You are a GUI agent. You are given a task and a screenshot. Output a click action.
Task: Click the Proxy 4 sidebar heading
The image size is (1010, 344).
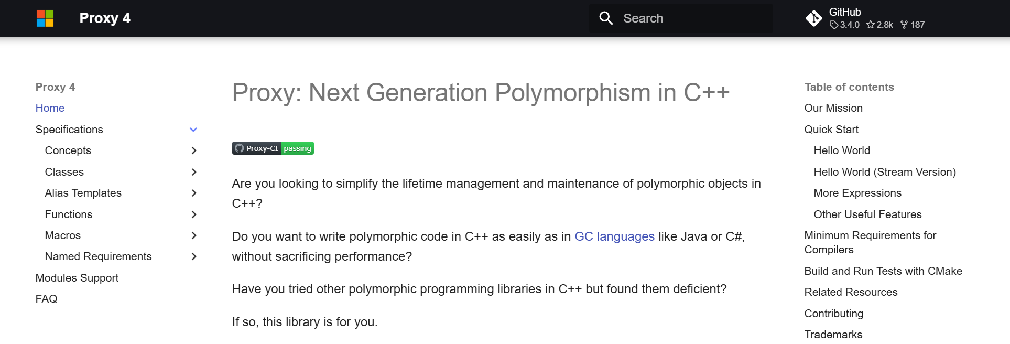tap(55, 87)
